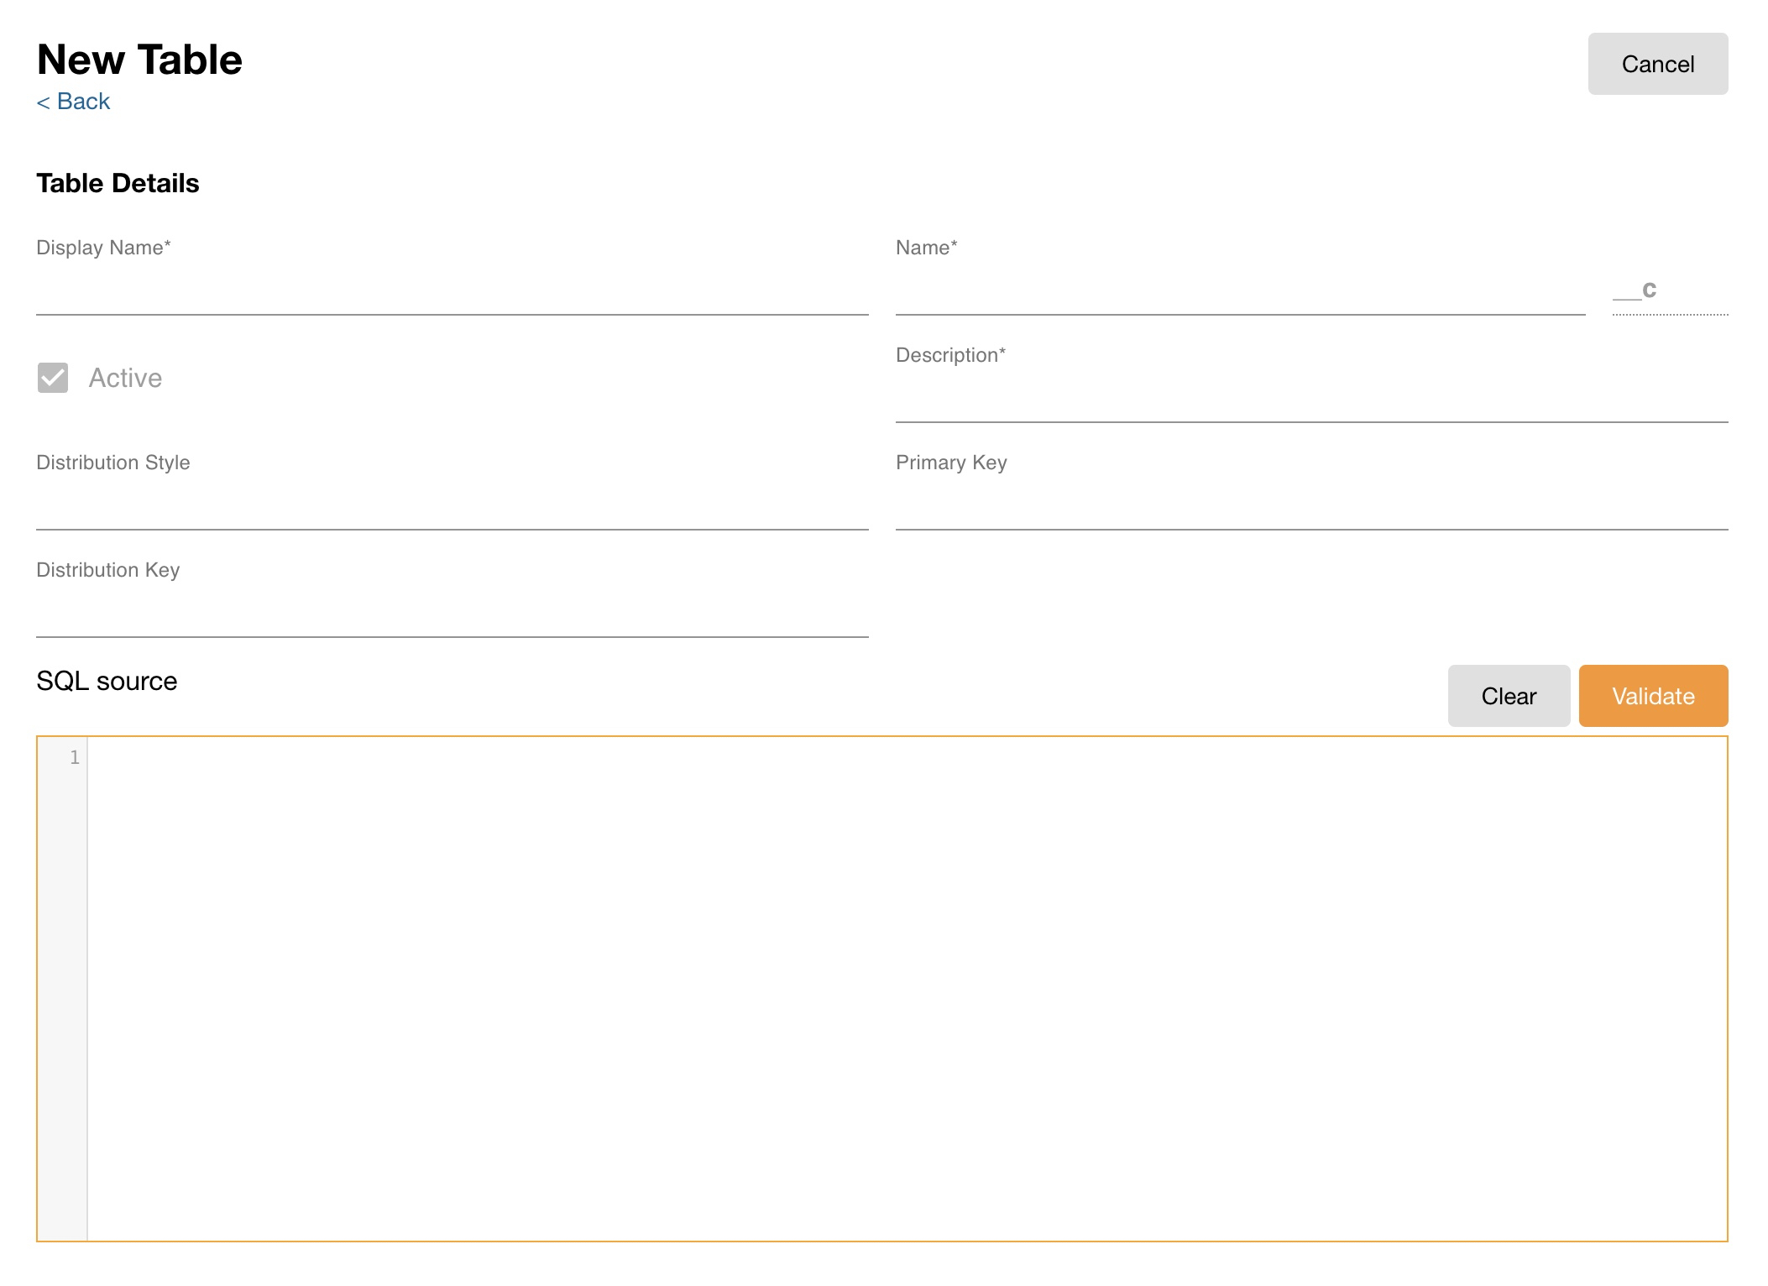This screenshot has height=1286, width=1768.
Task: Focus the Description input field
Action: click(1310, 400)
